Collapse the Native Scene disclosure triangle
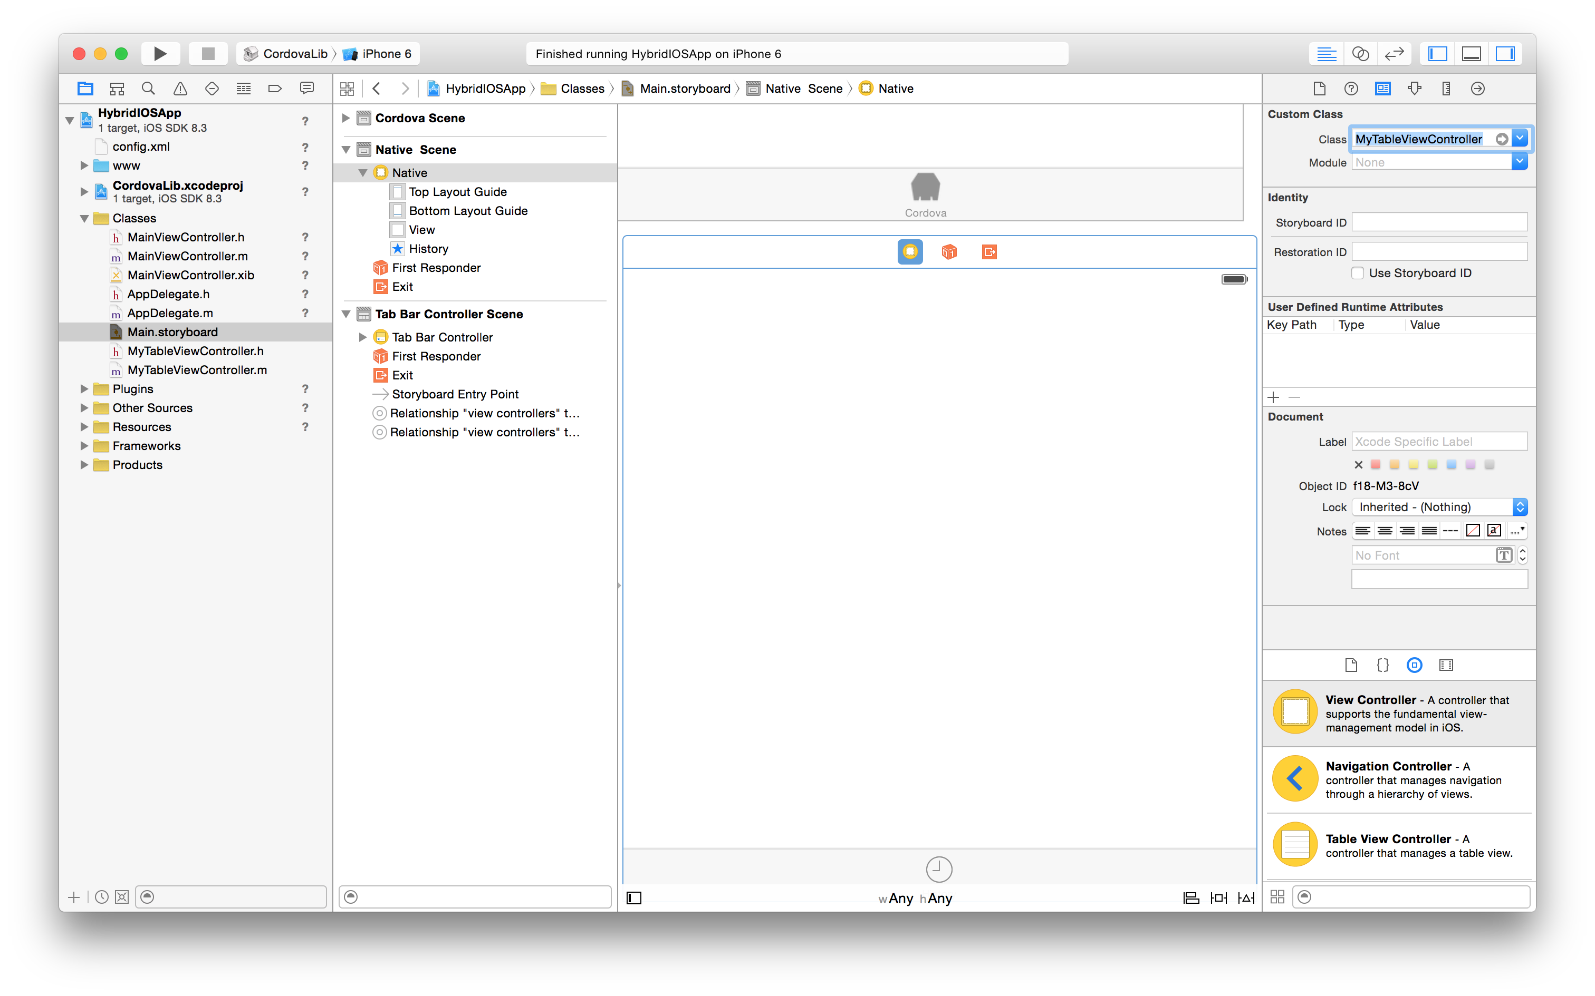The image size is (1595, 996). click(x=345, y=150)
